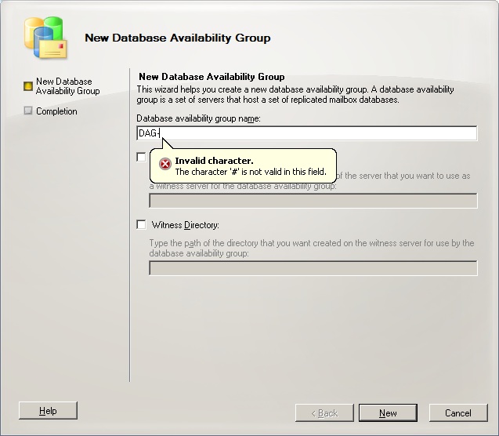This screenshot has height=436, width=499.
Task: Click the wizard title text in header
Action: coord(177,38)
